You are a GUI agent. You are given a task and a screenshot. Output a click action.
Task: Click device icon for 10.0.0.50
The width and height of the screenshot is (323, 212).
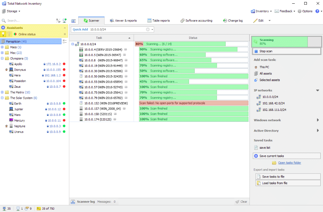[x=81, y=76]
